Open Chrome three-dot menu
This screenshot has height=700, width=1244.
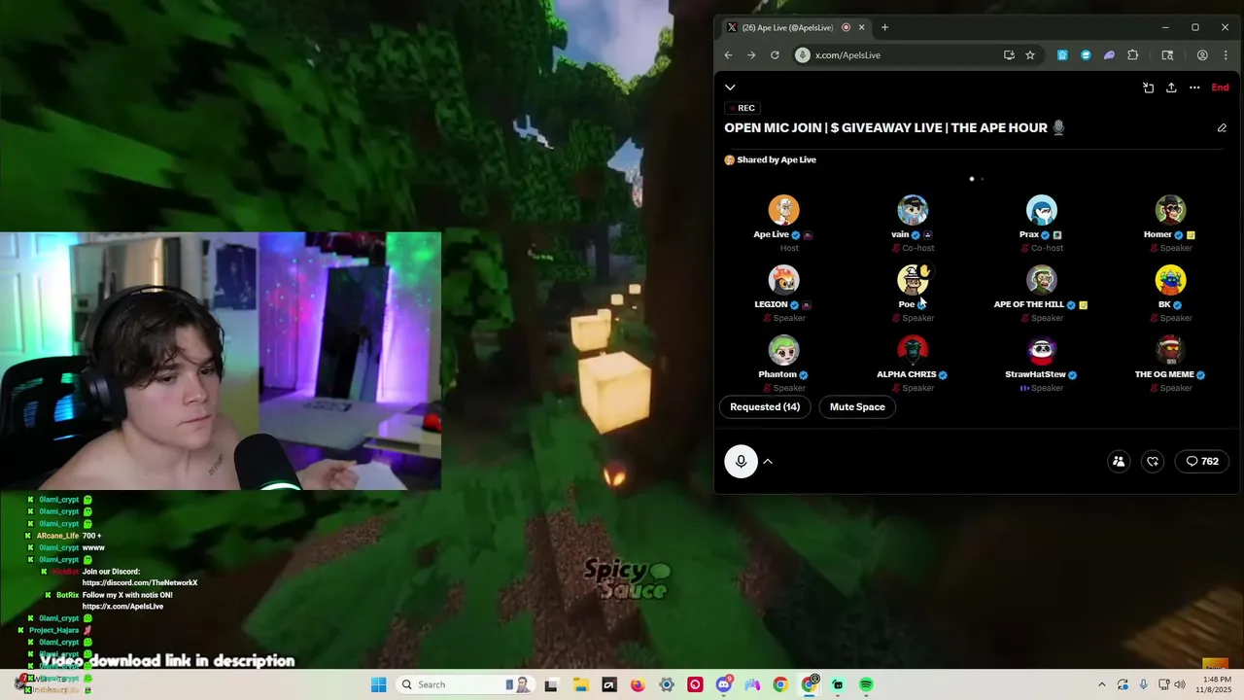pyautogui.click(x=1226, y=55)
